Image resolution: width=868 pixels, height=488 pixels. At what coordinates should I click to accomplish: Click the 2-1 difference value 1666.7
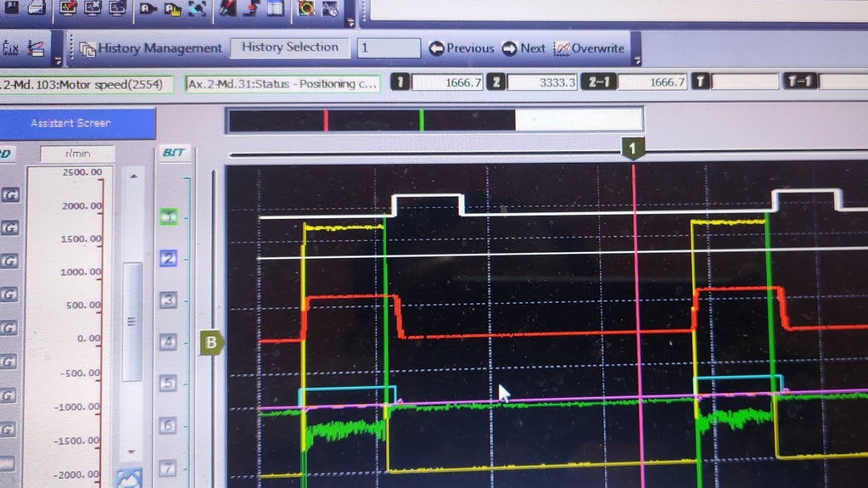click(652, 83)
